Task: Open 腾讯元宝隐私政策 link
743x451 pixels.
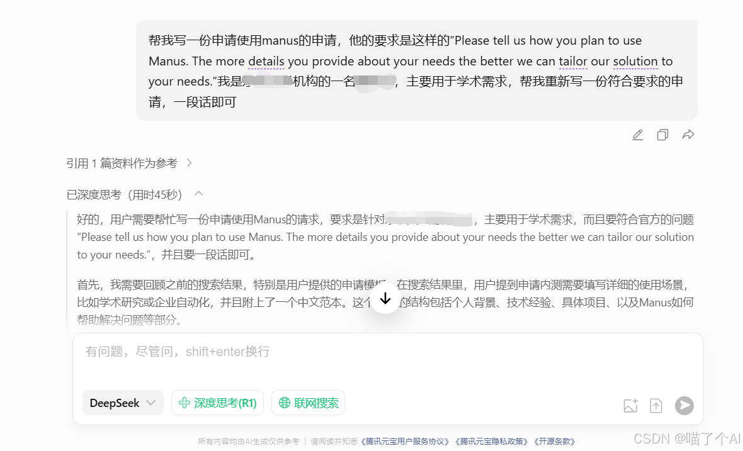Action: pos(491,442)
